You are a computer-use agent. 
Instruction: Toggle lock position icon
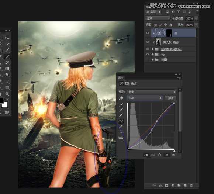(x=166, y=25)
